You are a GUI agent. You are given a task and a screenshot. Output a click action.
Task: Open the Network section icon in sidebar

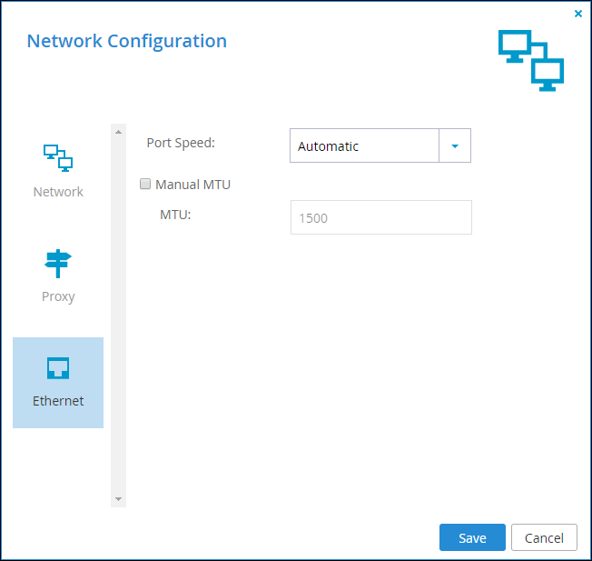pyautogui.click(x=58, y=158)
